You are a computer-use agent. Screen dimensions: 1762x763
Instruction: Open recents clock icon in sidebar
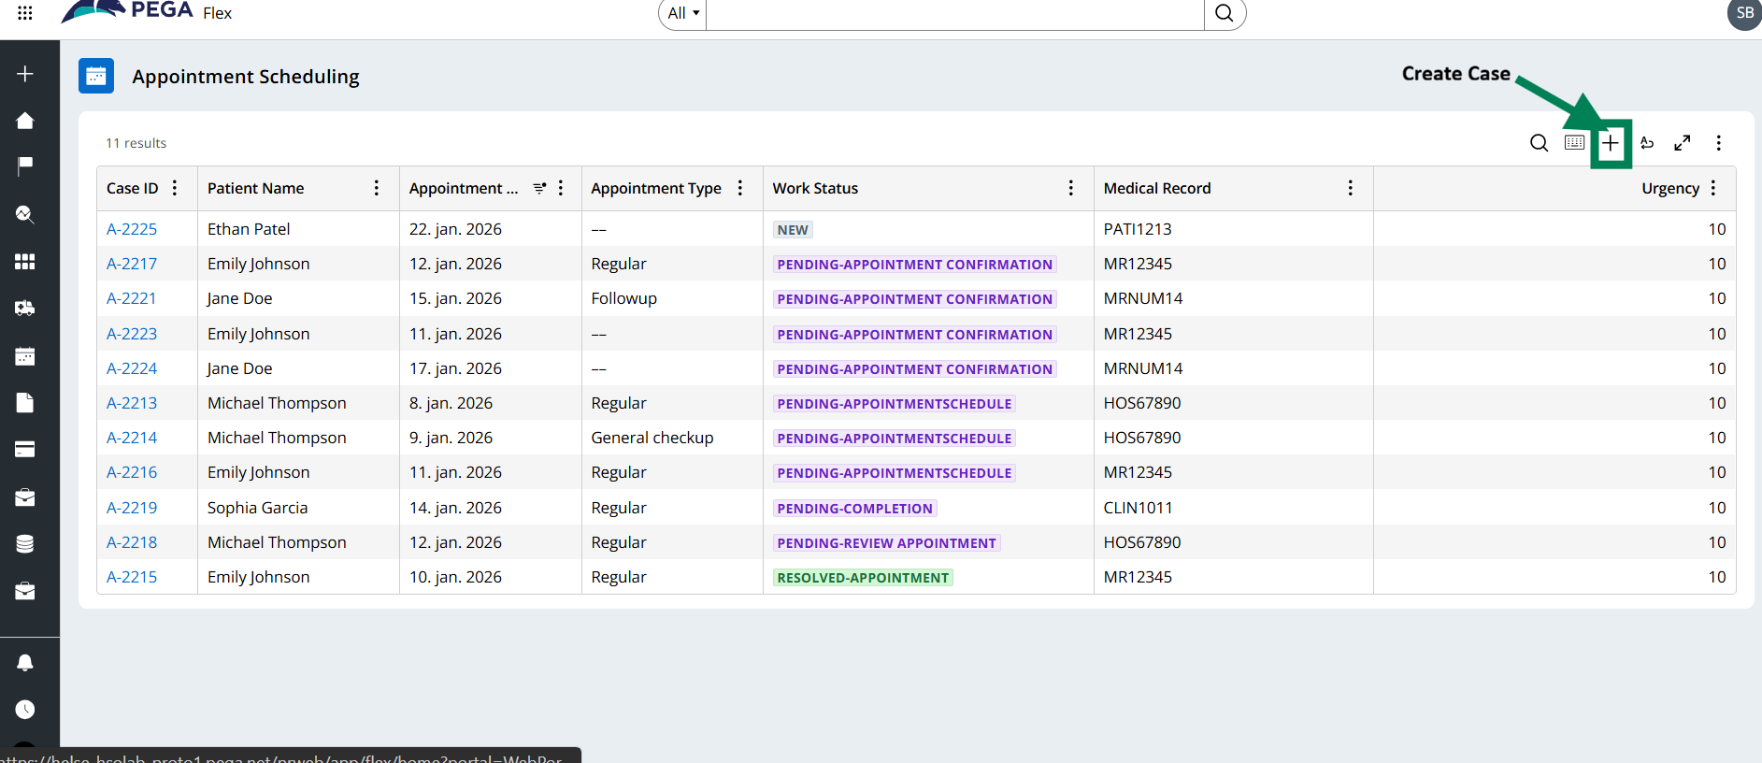click(25, 710)
